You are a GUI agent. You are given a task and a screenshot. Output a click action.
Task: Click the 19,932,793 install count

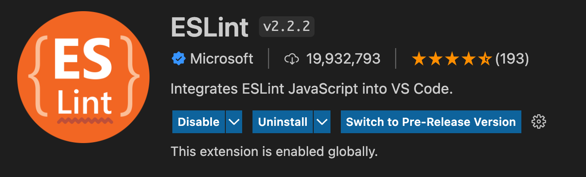pyautogui.click(x=343, y=59)
